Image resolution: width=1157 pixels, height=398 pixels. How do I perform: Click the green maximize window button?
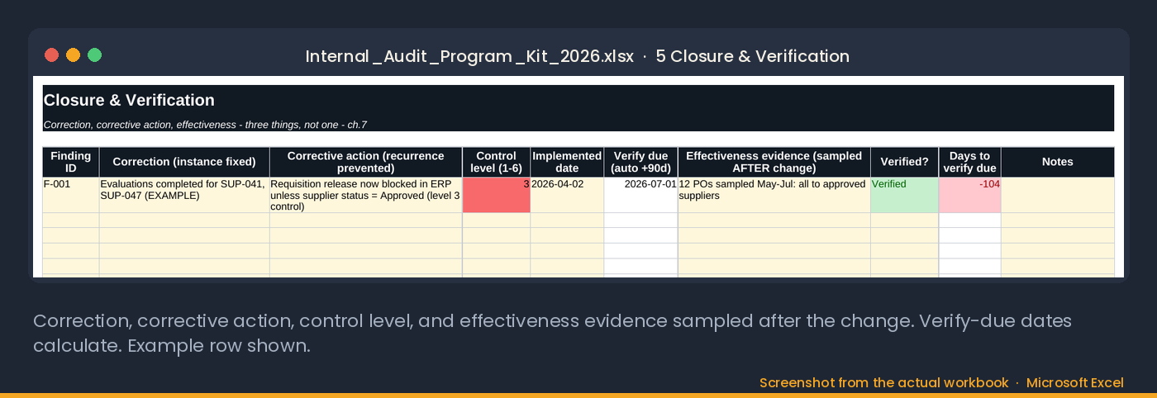94,55
